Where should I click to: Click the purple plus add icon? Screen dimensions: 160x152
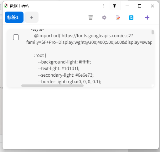click(x=147, y=18)
